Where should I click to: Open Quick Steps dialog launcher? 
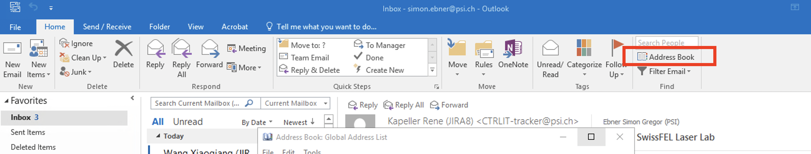[x=436, y=87]
